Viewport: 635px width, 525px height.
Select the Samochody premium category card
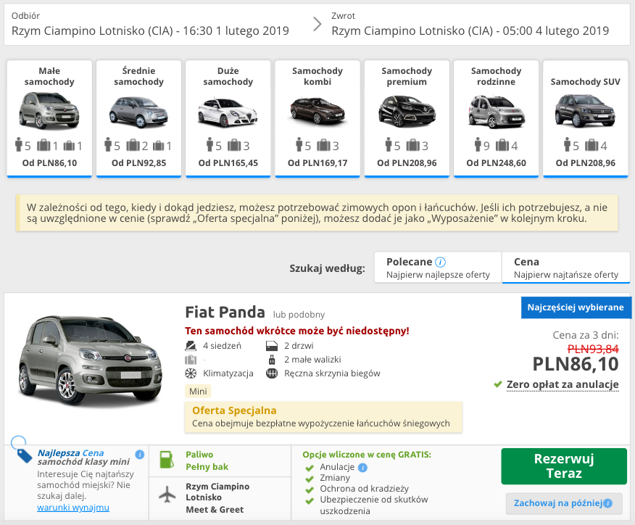click(x=407, y=119)
